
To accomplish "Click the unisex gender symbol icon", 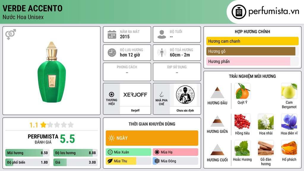I will pyautogui.click(x=11, y=34).
